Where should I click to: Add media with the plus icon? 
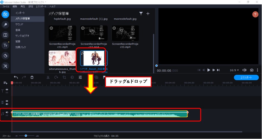tap(148, 14)
